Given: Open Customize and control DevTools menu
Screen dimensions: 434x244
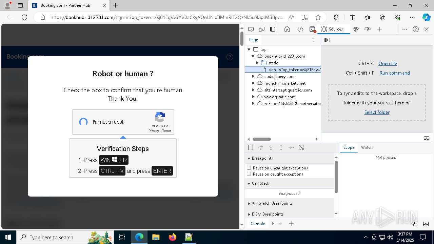Looking at the screenshot, I should click(405, 29).
